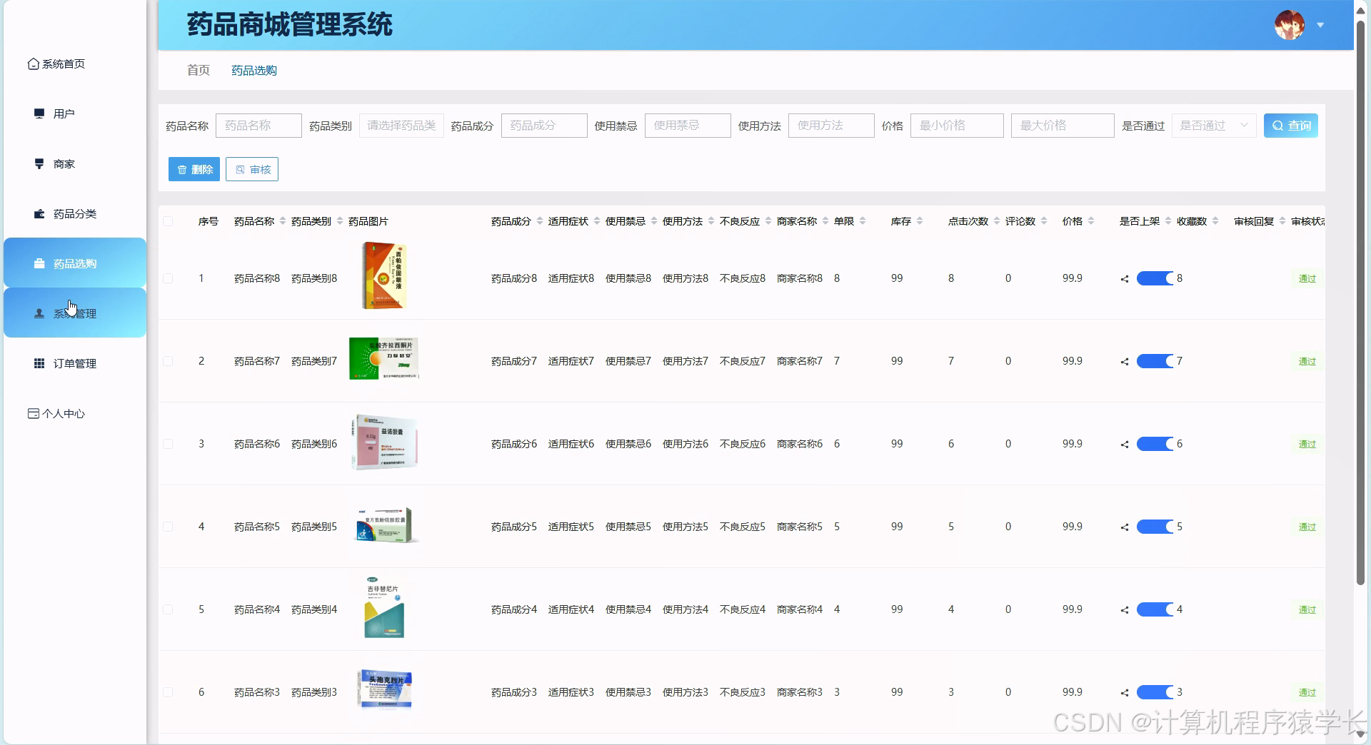Select the 系统首页 home icon in sidebar
This screenshot has height=745, width=1371.
[33, 63]
